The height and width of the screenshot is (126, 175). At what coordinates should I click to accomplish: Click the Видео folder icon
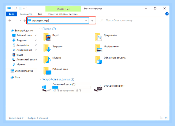point(47,37)
